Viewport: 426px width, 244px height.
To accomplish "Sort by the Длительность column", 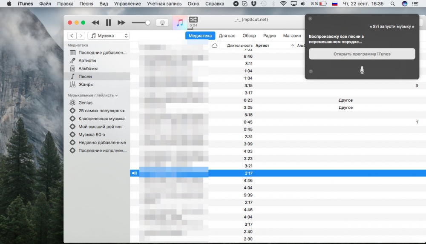I will tap(239, 45).
